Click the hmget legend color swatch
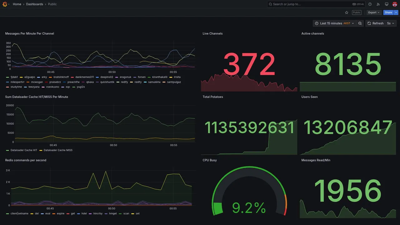400x225 pixels. (x=106, y=214)
